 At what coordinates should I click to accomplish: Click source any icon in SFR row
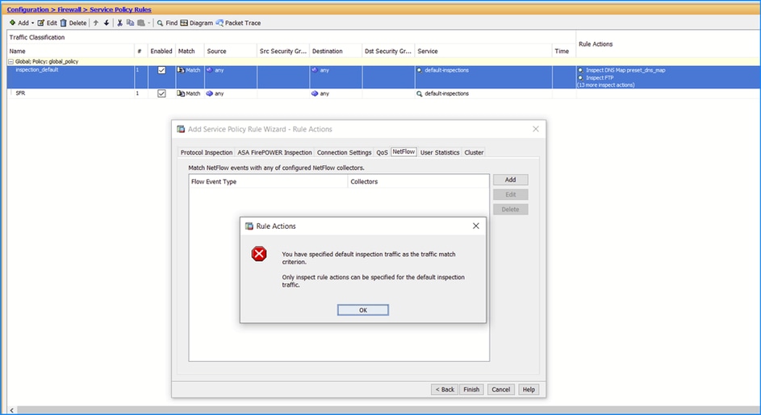coord(209,93)
